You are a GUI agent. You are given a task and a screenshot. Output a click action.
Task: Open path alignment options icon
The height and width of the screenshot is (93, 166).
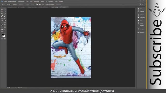(x=40, y=4)
